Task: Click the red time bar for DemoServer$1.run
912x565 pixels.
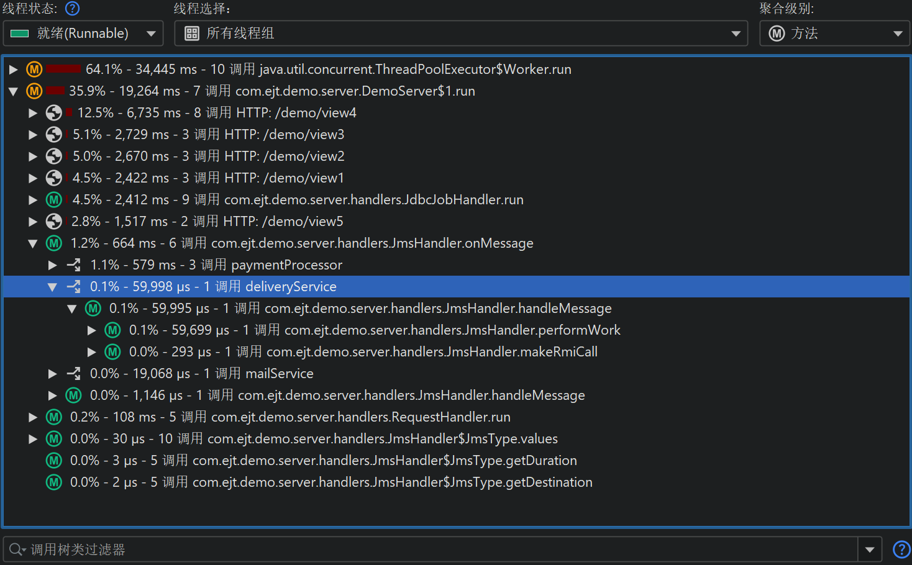Action: (55, 91)
